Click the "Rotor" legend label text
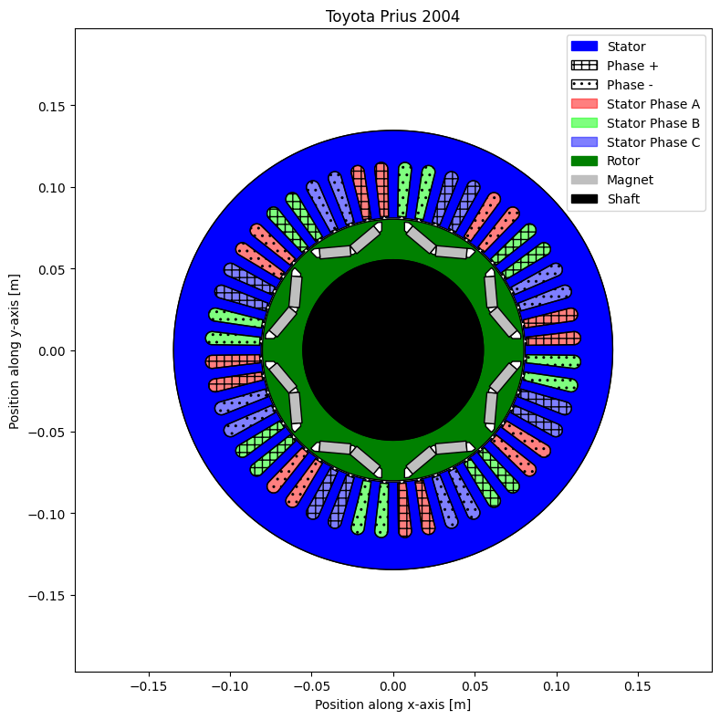This screenshot has width=720, height=720. tap(623, 161)
